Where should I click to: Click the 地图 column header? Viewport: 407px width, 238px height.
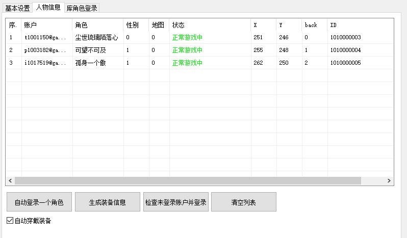click(x=159, y=25)
